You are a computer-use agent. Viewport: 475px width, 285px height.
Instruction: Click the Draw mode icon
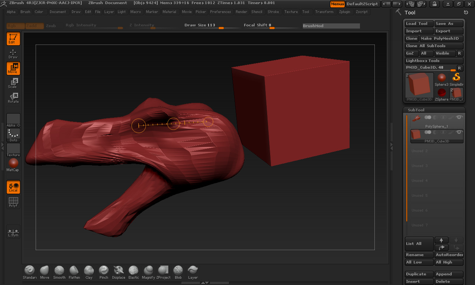[13, 53]
